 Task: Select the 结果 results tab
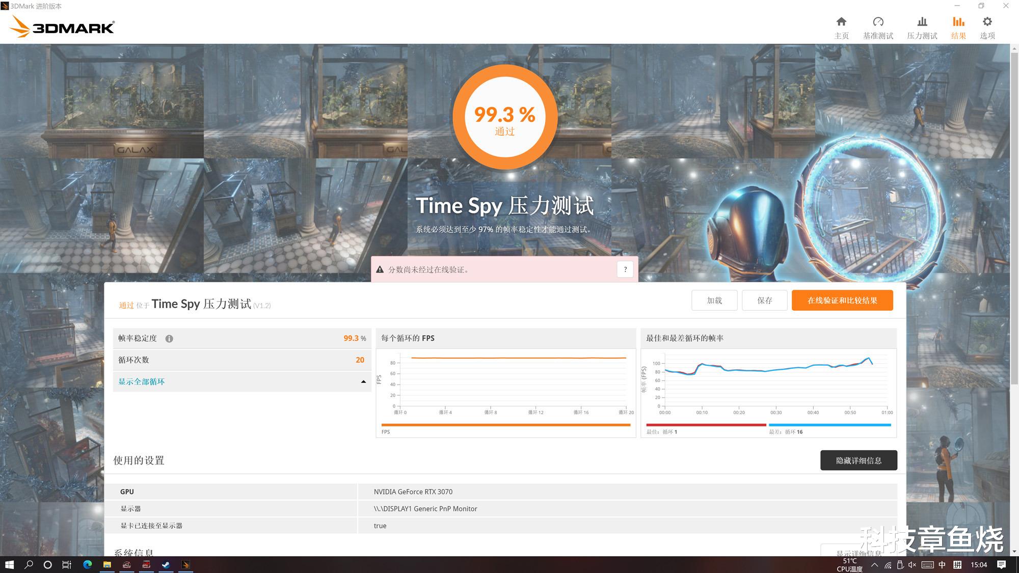point(958,28)
